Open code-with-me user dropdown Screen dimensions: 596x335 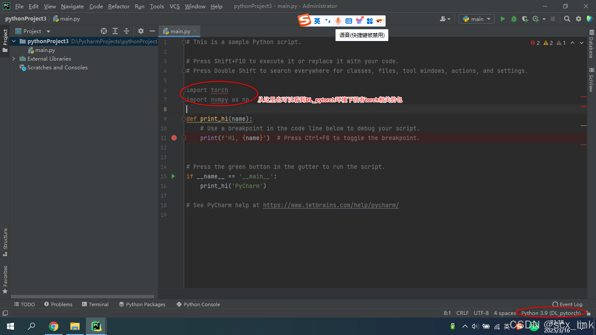[x=445, y=19]
